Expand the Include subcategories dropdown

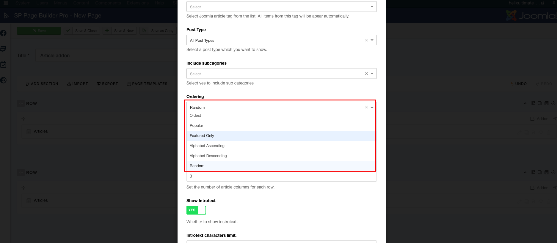tap(277, 74)
